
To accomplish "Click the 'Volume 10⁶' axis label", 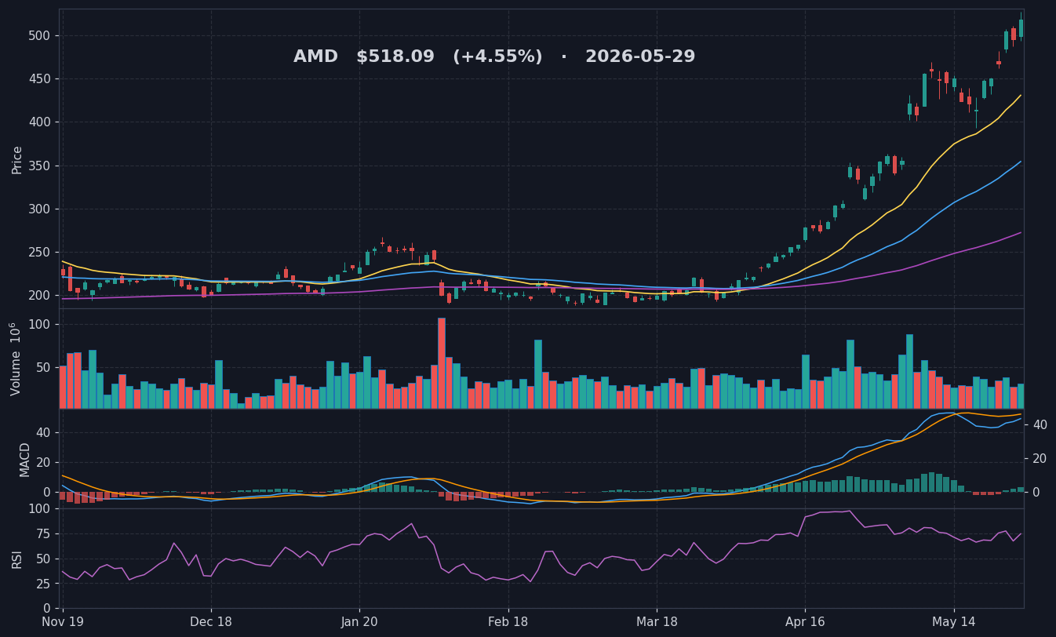I will [16, 359].
